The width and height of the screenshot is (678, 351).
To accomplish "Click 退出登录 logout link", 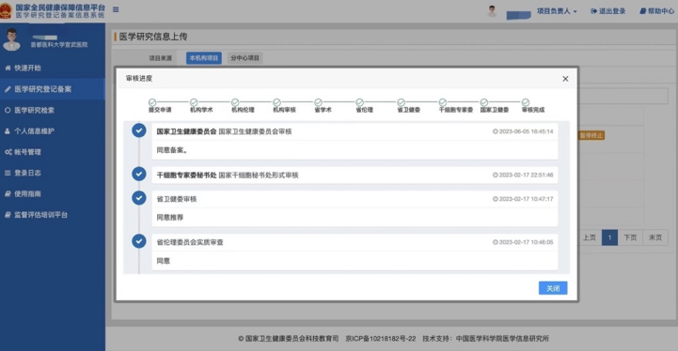I will (608, 11).
